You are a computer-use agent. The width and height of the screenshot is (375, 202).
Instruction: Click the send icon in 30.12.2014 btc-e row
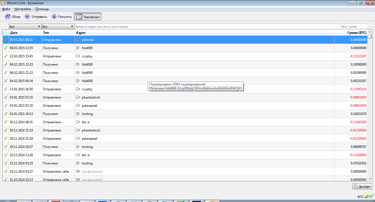78,122
